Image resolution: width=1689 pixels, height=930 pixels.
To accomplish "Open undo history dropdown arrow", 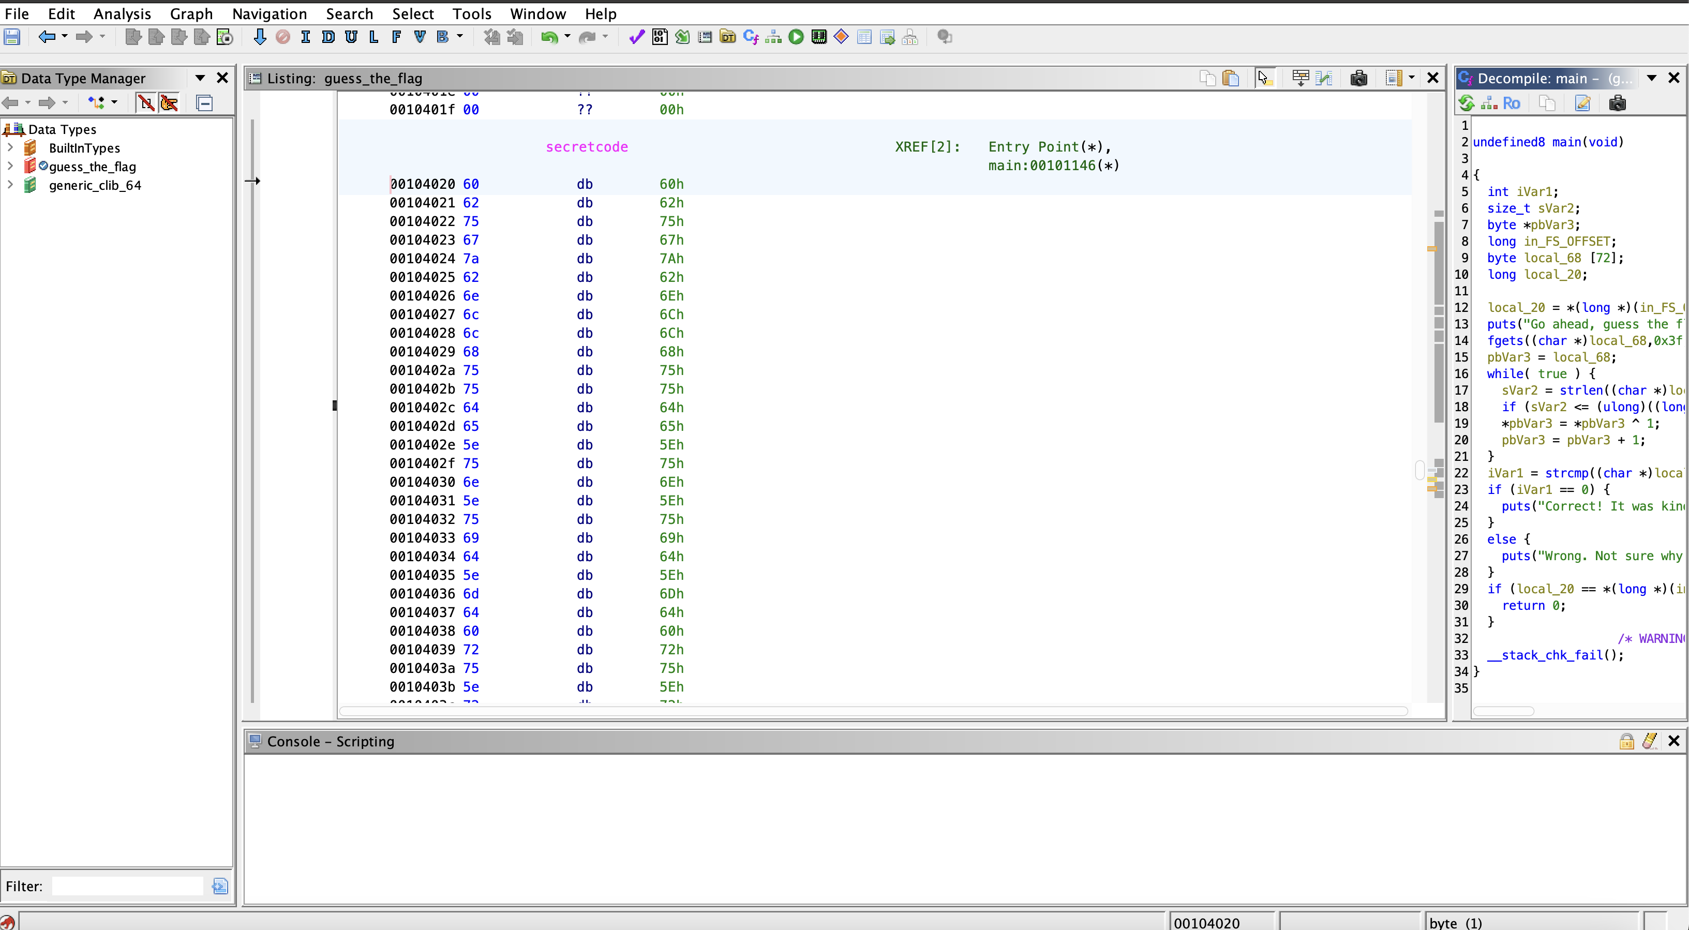I will tap(567, 37).
